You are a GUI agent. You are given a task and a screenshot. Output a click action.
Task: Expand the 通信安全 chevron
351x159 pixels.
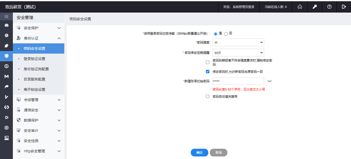tap(59, 110)
